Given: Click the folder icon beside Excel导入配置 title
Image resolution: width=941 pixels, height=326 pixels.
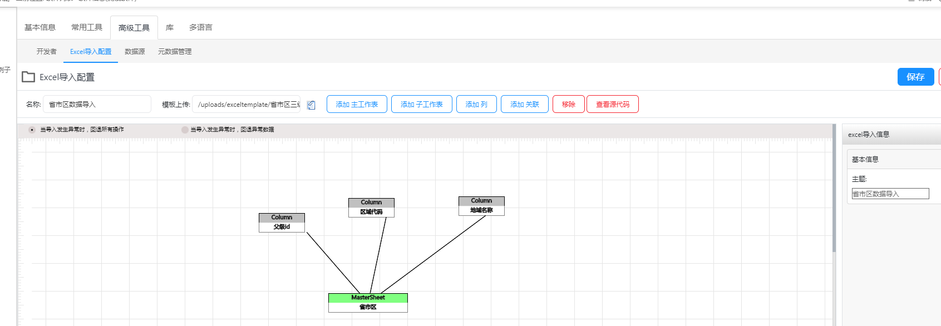Looking at the screenshot, I should coord(28,77).
